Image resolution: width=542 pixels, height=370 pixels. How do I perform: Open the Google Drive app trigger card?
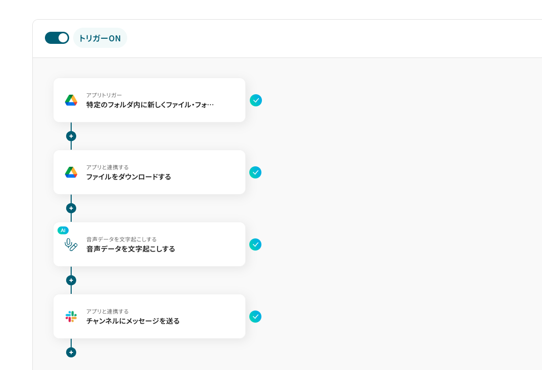pyautogui.click(x=149, y=100)
